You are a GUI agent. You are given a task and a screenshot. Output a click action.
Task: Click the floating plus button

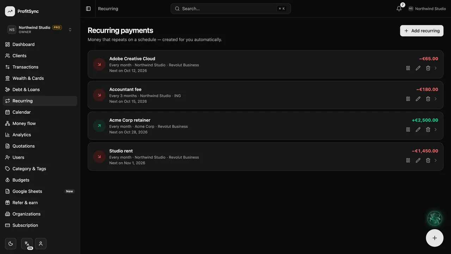click(434, 238)
